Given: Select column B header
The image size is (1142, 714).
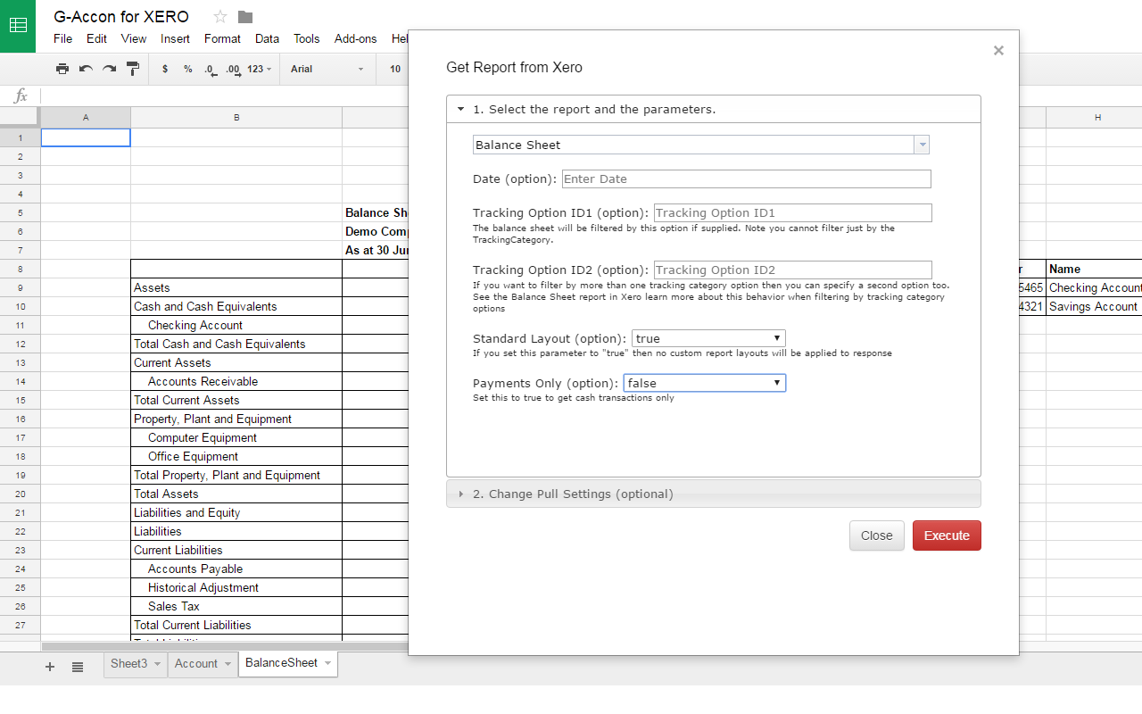Looking at the screenshot, I should (x=236, y=117).
